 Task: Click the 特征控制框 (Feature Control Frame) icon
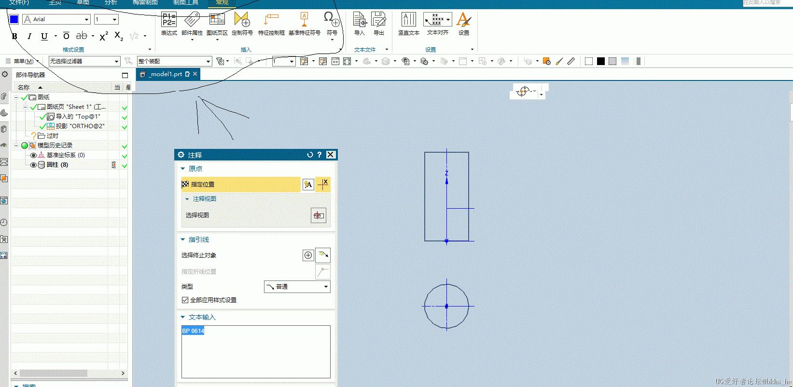click(271, 20)
